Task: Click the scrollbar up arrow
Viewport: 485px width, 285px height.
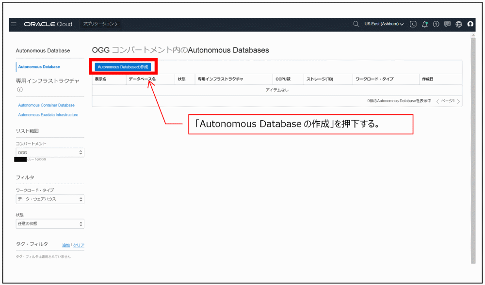Action: [x=473, y=35]
